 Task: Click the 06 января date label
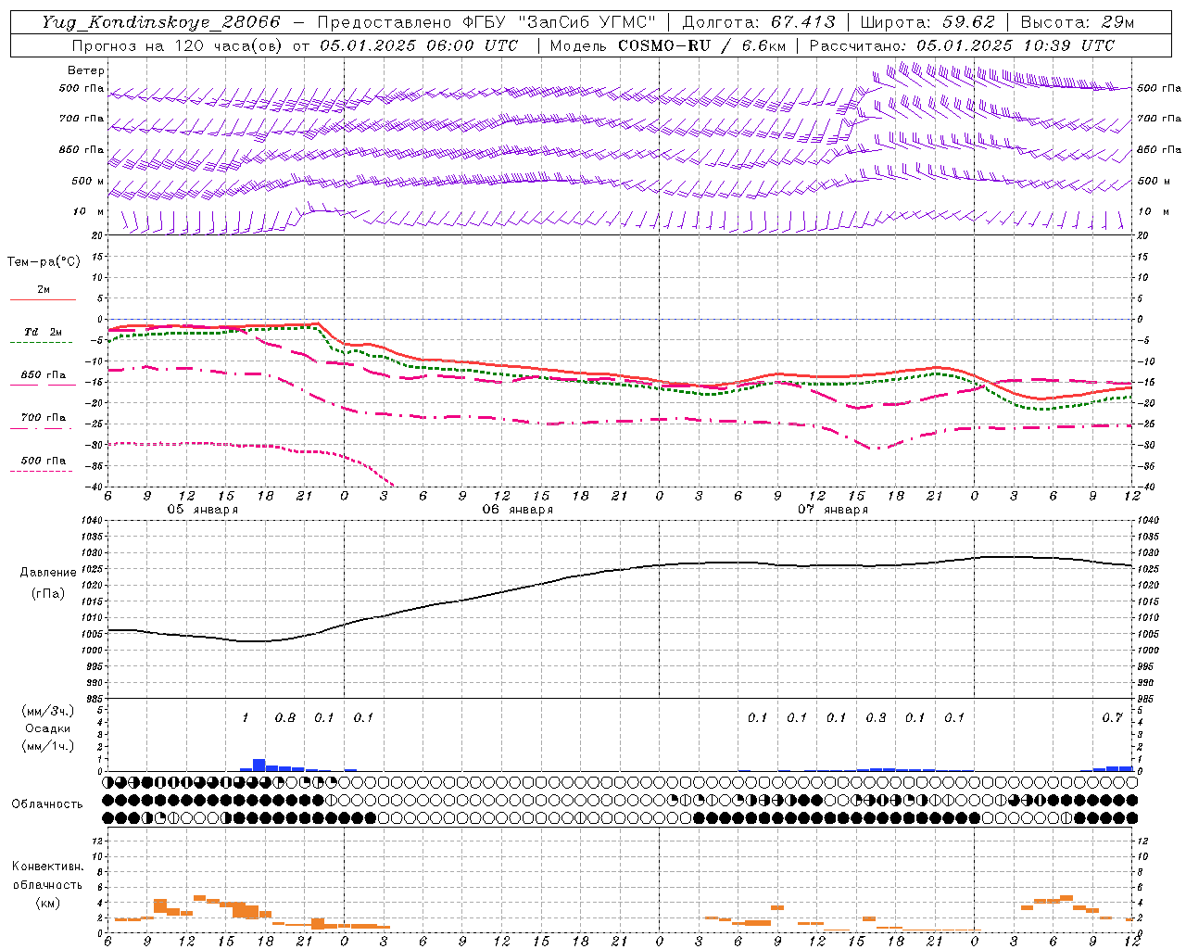517,510
